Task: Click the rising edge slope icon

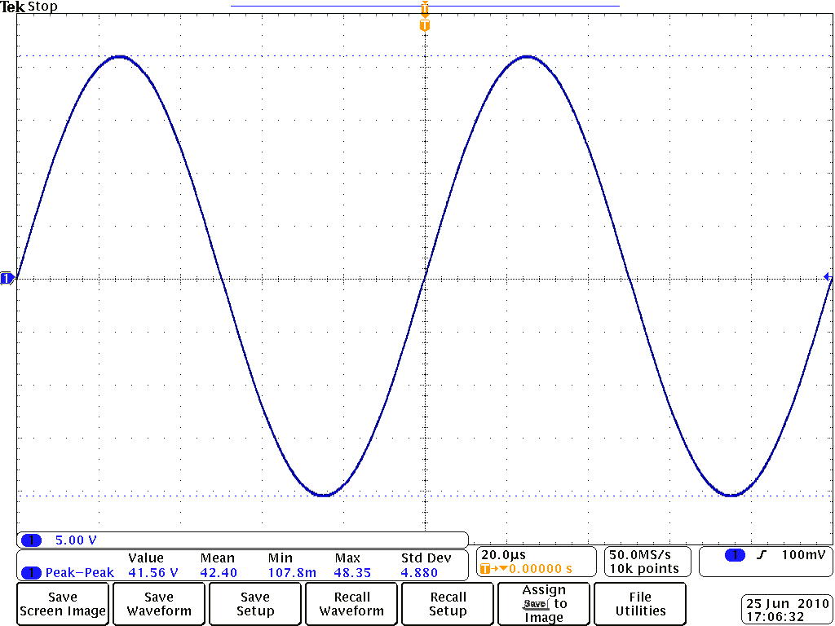Action: click(x=762, y=555)
